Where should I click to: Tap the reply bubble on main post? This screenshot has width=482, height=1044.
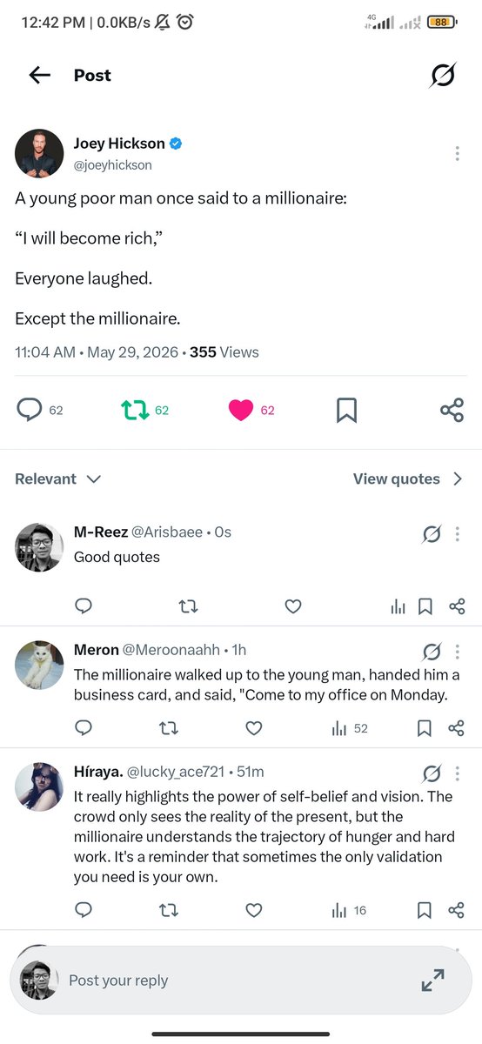pos(29,410)
